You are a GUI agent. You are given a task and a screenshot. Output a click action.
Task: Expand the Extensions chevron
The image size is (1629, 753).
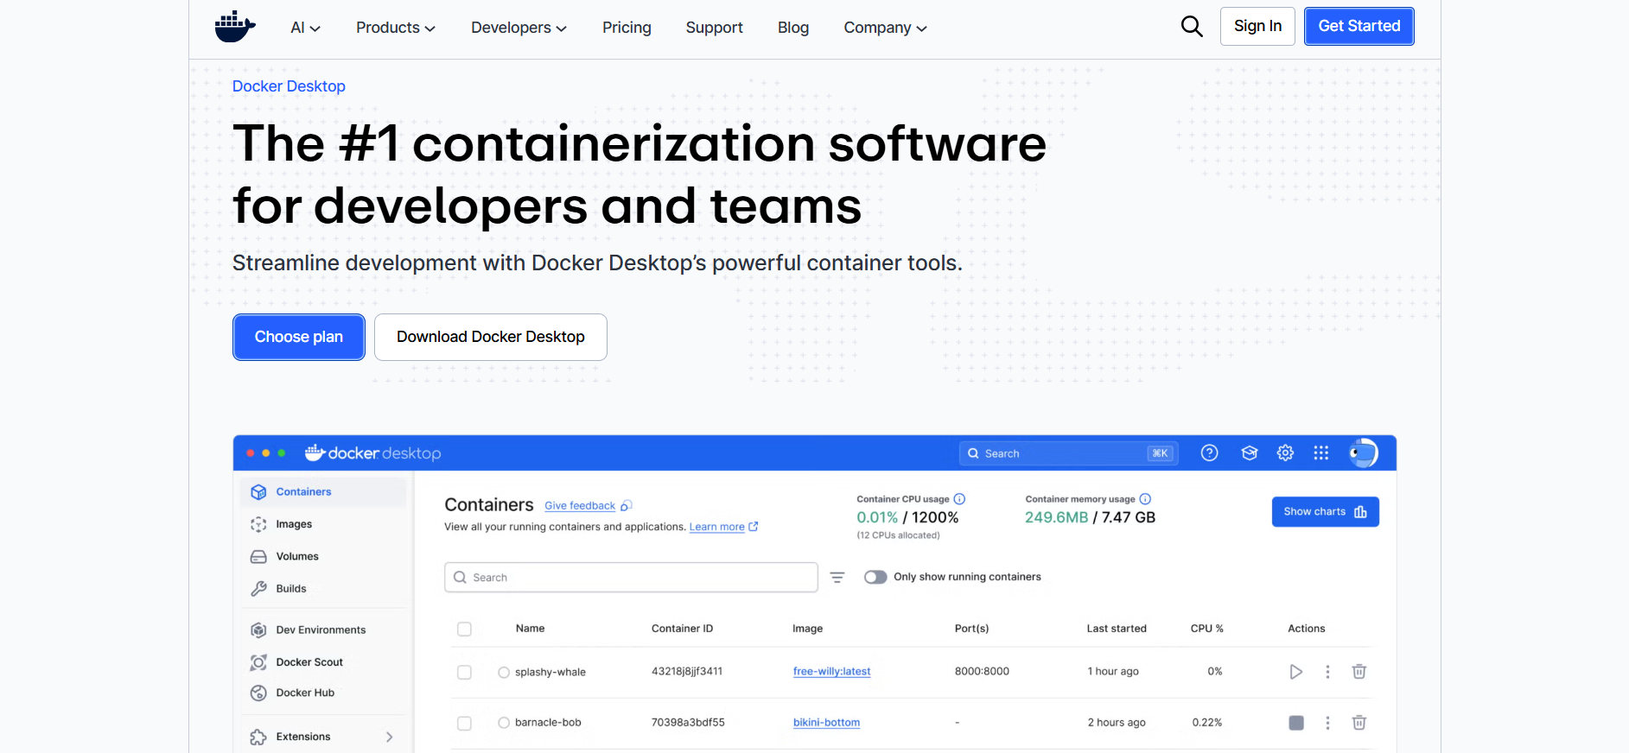390,737
